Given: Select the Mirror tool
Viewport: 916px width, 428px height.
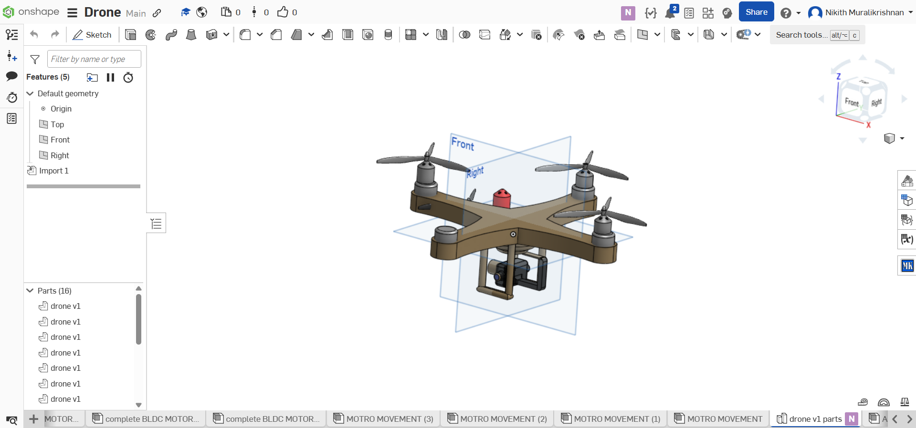Looking at the screenshot, I should point(442,35).
